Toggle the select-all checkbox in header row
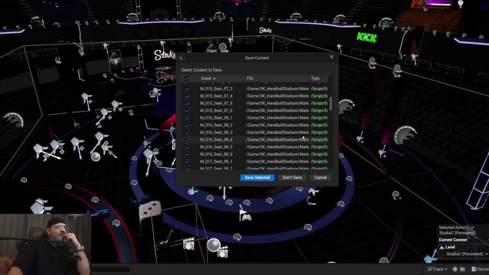The width and height of the screenshot is (489, 275). (x=187, y=78)
